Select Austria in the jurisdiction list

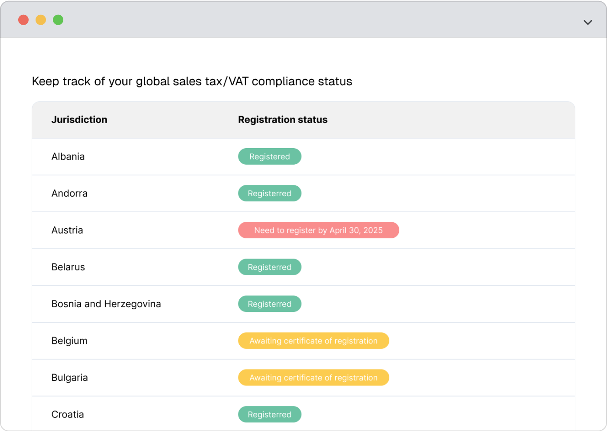tap(67, 230)
